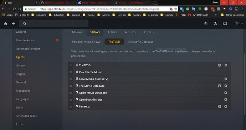Open the user avatar account menu

pos(239,23)
